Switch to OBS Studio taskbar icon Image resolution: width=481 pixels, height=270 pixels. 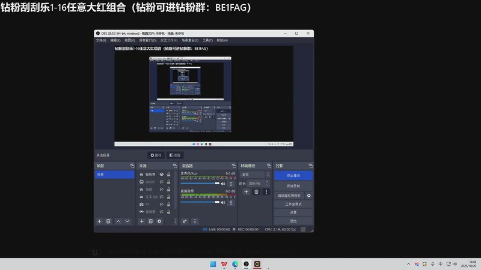pos(247,264)
